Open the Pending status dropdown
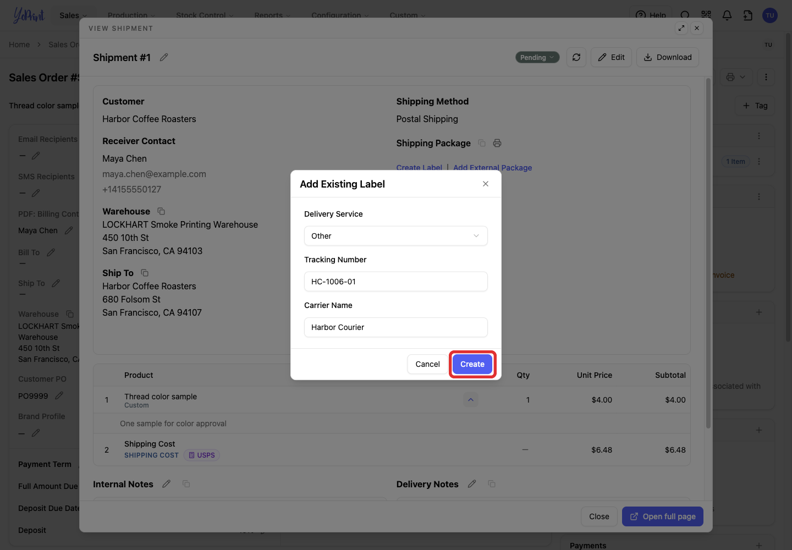The height and width of the screenshot is (550, 792). (537, 57)
